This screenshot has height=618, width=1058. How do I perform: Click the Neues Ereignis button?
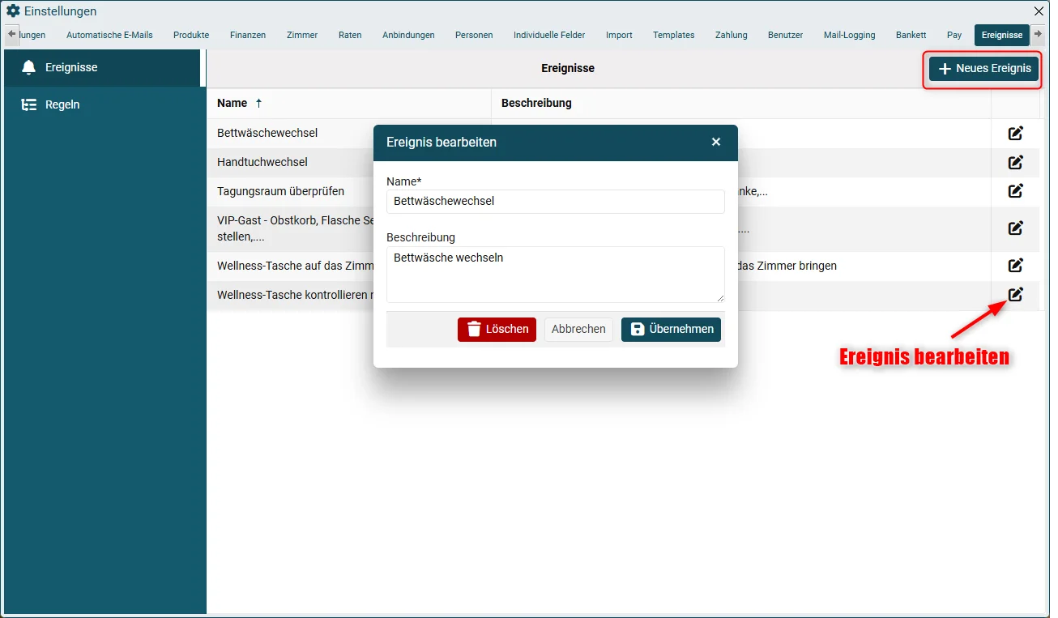point(983,69)
